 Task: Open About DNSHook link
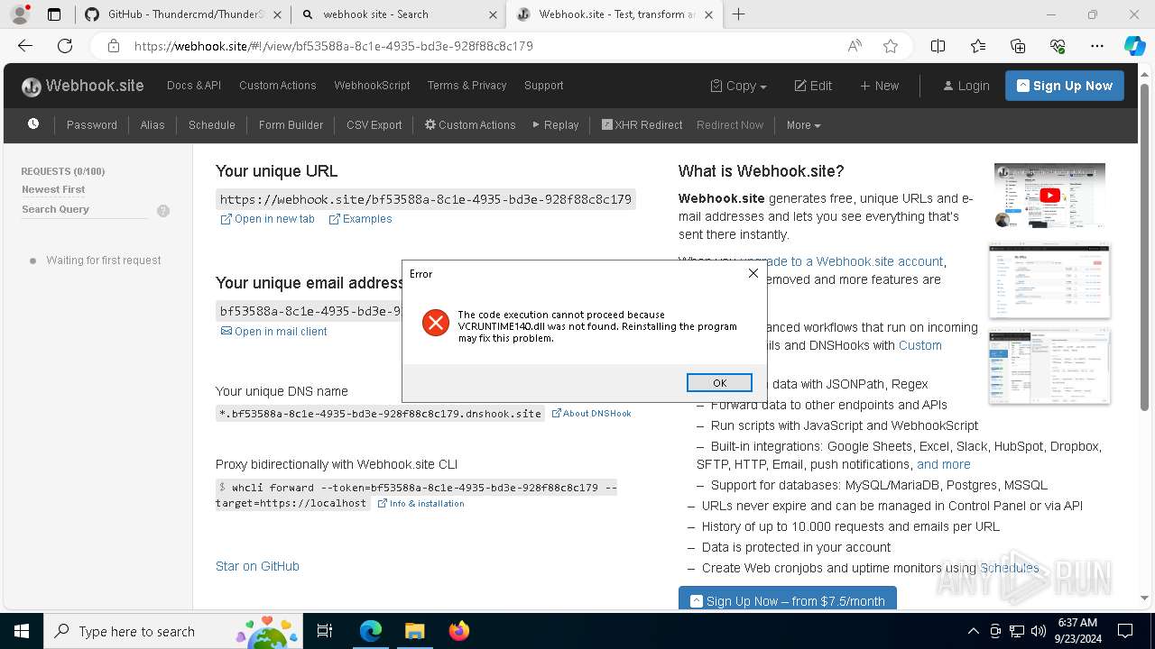coord(591,414)
